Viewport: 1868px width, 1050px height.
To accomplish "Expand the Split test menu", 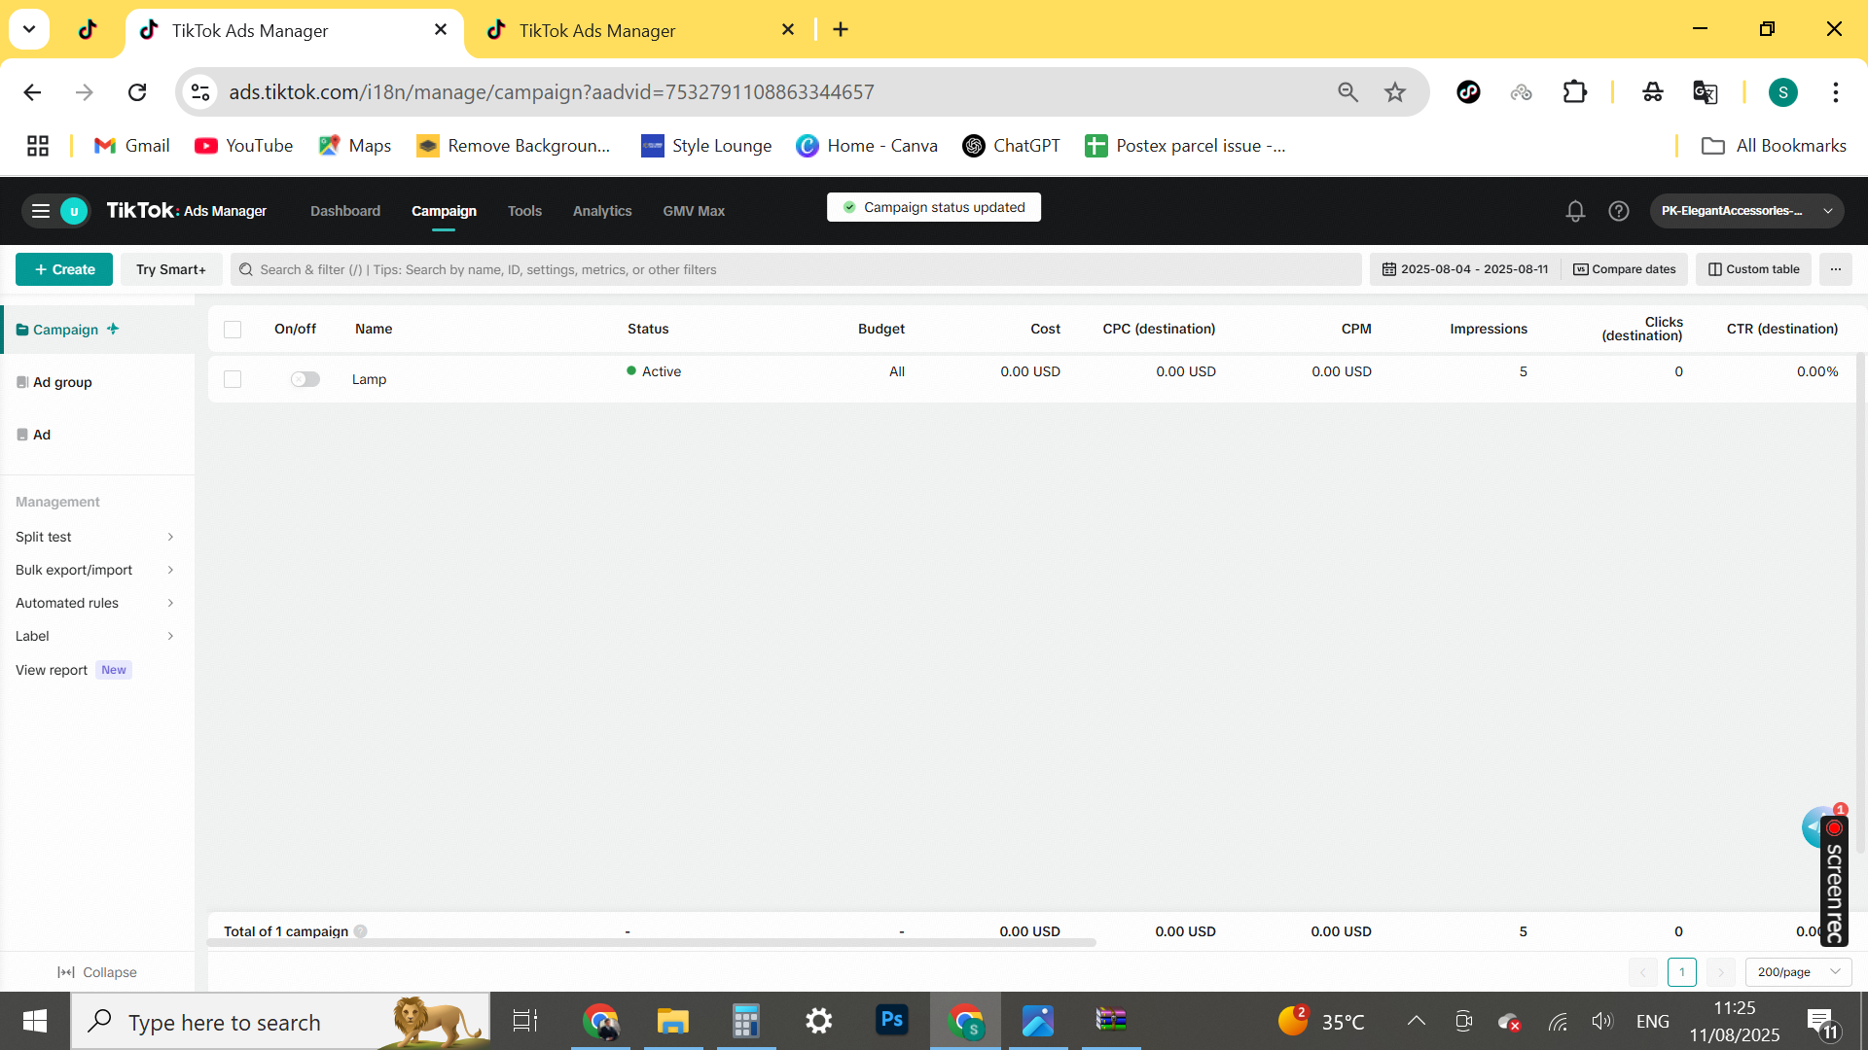I will pyautogui.click(x=95, y=537).
